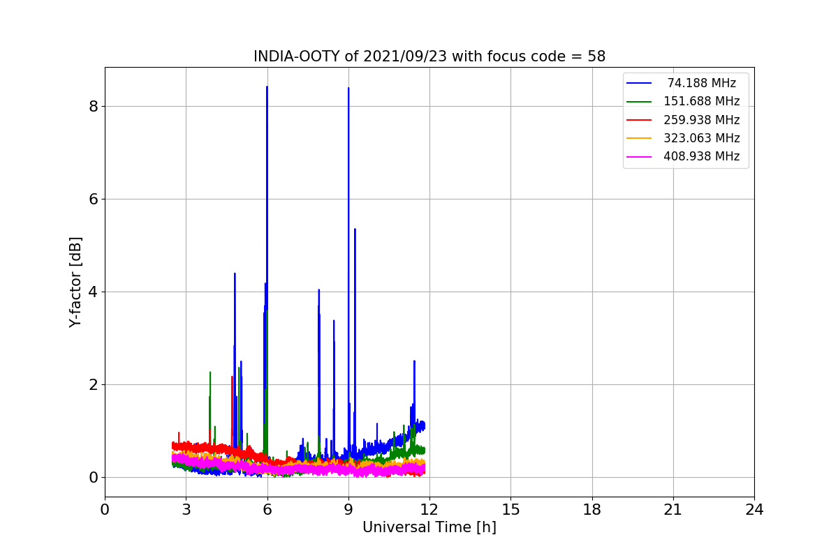The image size is (838, 558).
Task: Select the 259.938 MHz legend label
Action: [702, 120]
